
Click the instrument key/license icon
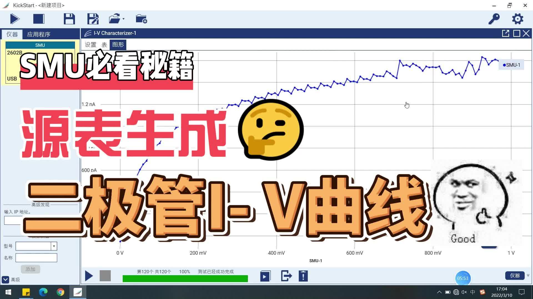495,19
